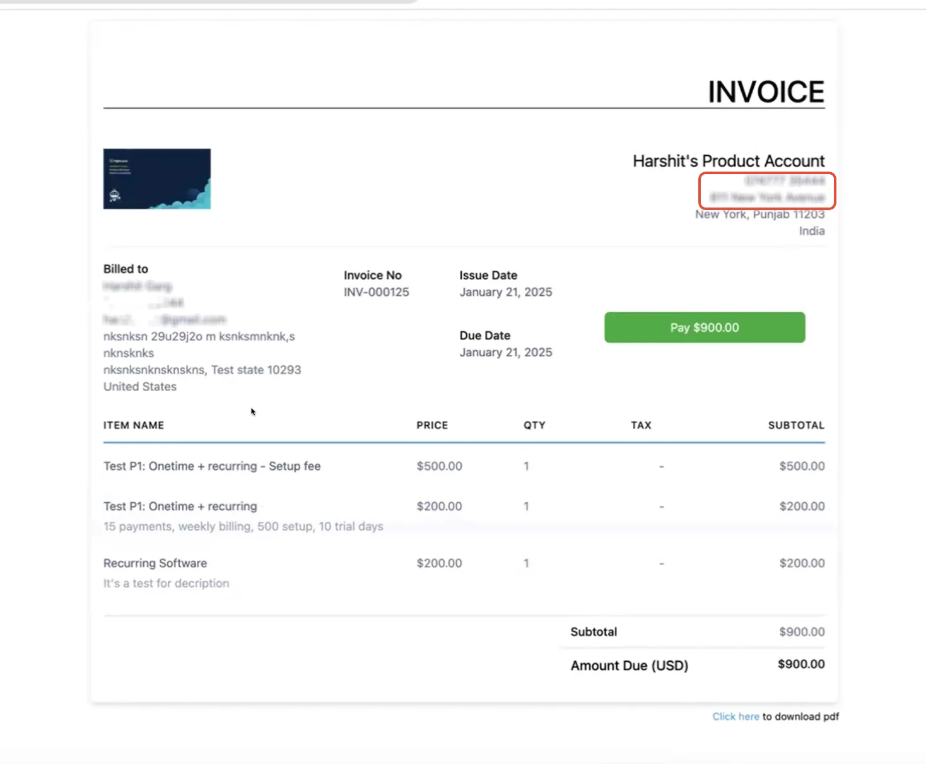Click the PRICE column header
Image resolution: width=926 pixels, height=764 pixels.
(x=432, y=425)
